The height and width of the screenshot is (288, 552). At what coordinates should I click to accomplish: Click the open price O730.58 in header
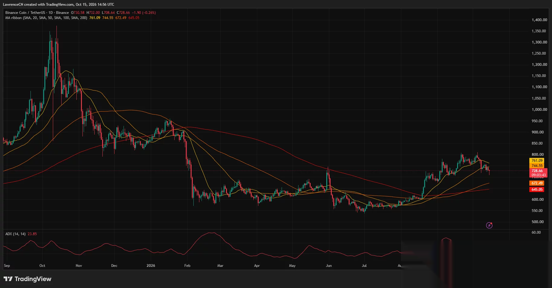click(78, 13)
